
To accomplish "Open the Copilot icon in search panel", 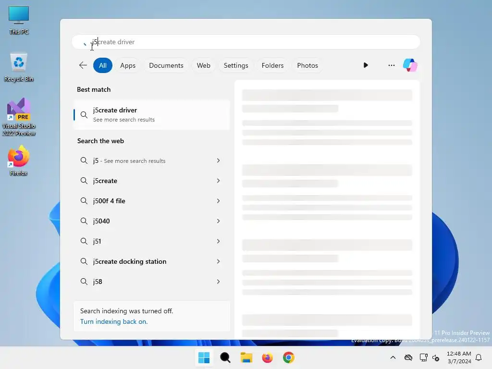I will 410,65.
